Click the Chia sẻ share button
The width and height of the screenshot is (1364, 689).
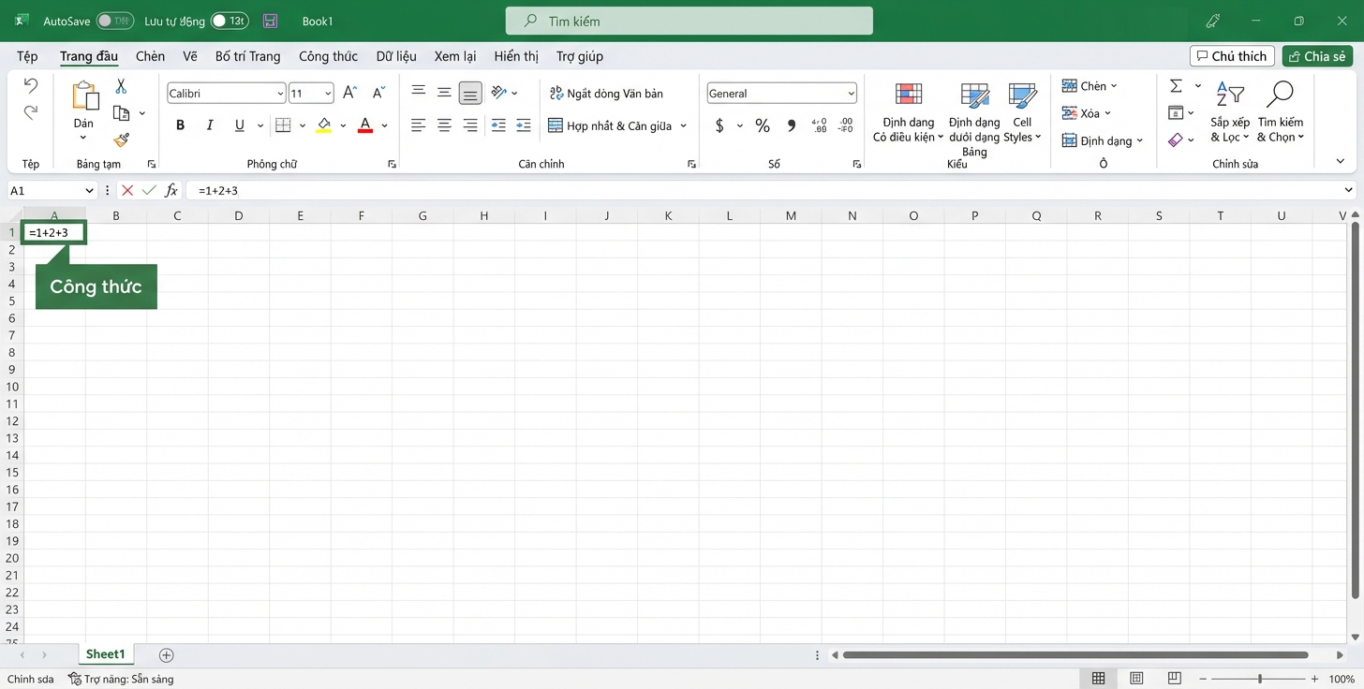[1318, 56]
